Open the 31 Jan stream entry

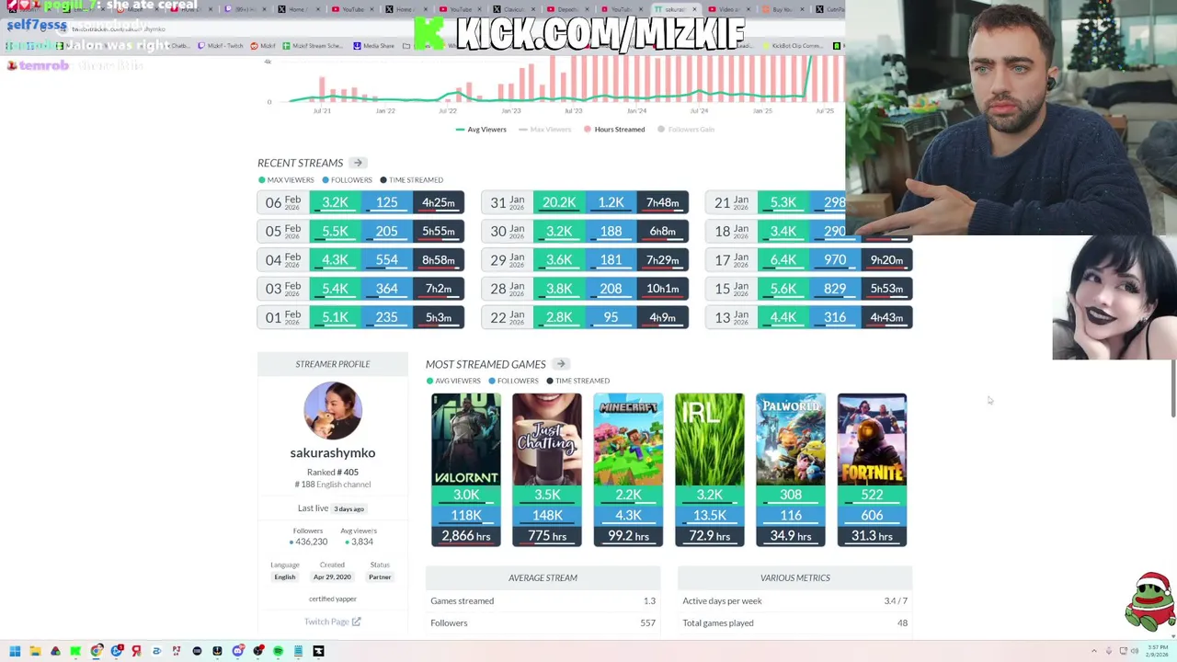(585, 202)
